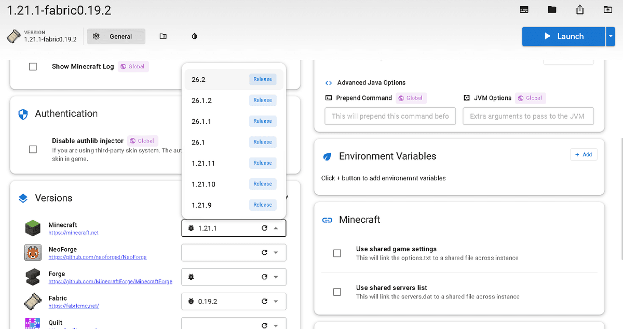The width and height of the screenshot is (623, 329).
Task: Click the Forge anvil icon
Action: click(x=32, y=277)
